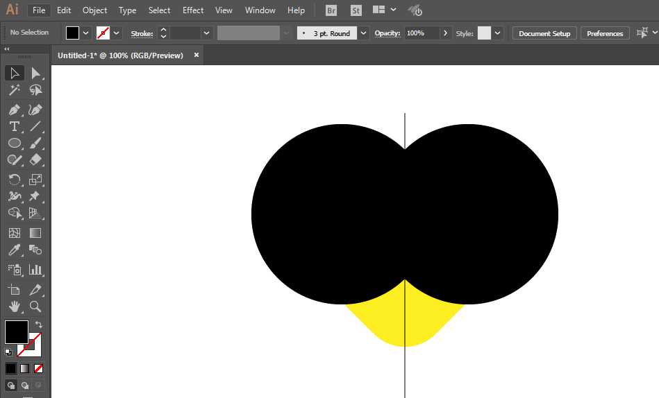This screenshot has width=659, height=398.
Task: Open the Object menu
Action: (x=94, y=10)
